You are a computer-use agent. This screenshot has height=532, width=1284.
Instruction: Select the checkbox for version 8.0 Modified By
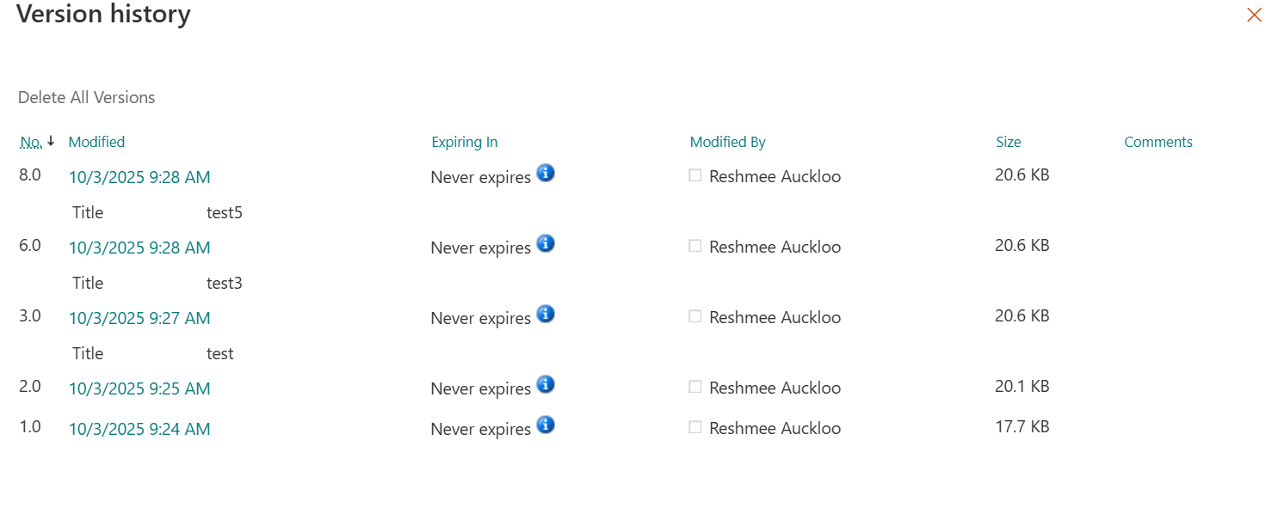(694, 174)
